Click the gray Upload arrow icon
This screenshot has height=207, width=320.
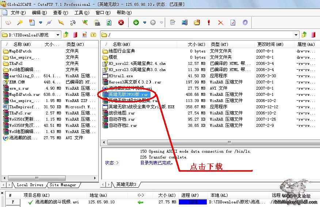pos(153,22)
